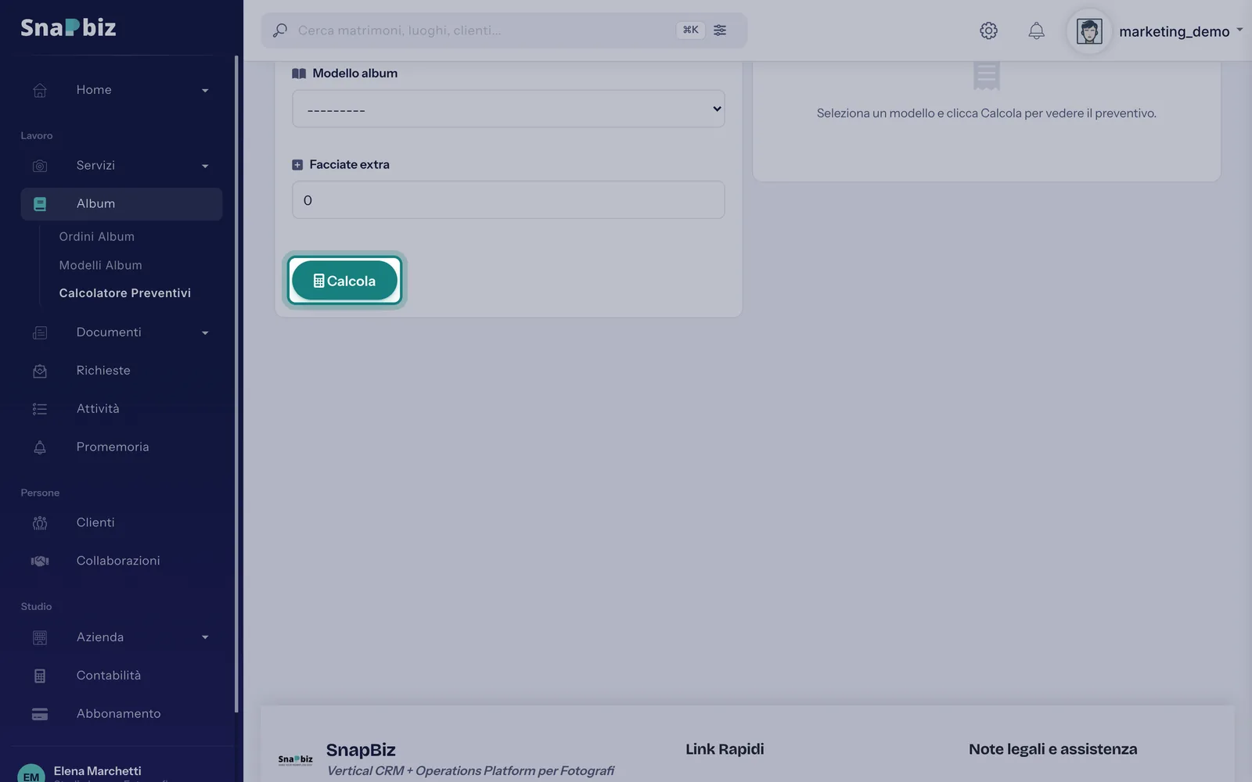Click the Documenti icon in sidebar
The image size is (1252, 782).
point(40,333)
